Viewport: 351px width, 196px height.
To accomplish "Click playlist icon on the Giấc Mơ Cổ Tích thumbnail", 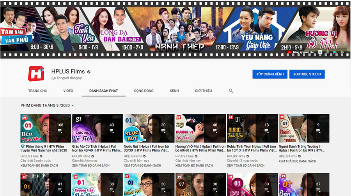I will [x=112, y=131].
